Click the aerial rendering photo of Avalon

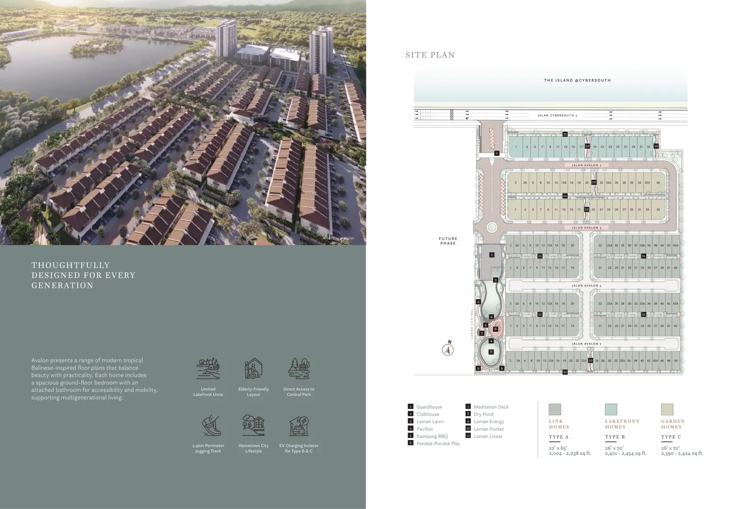183,123
